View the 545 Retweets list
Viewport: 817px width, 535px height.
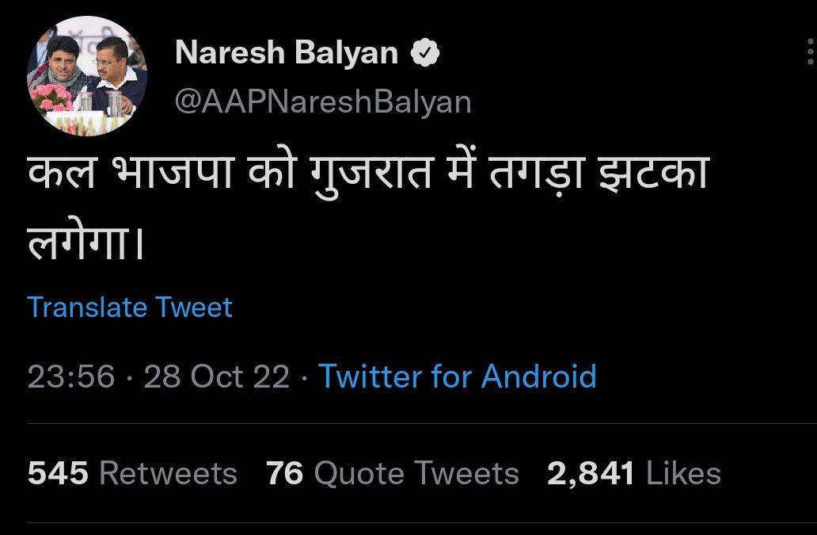click(132, 473)
